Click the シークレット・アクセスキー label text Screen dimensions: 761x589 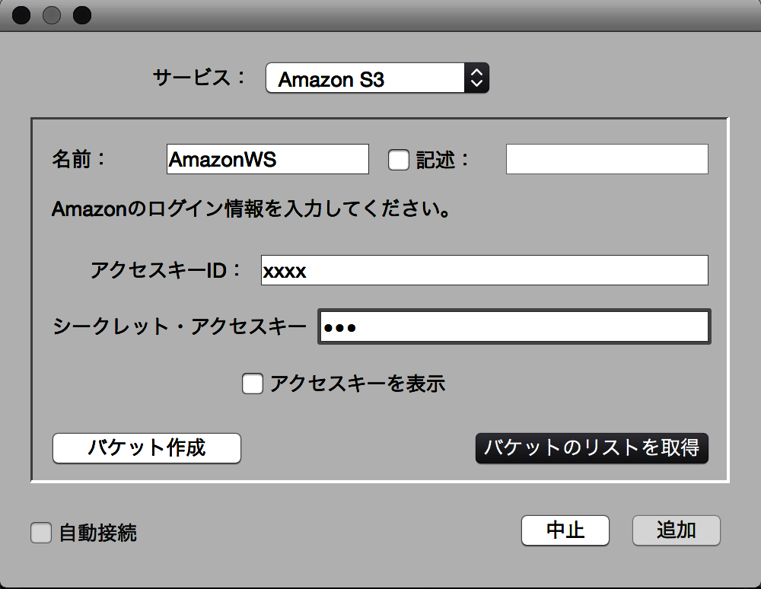(x=179, y=326)
